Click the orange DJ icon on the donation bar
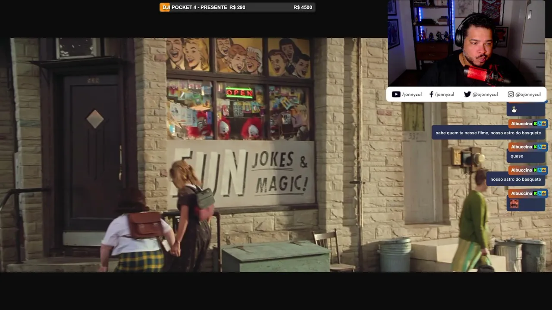 (165, 7)
